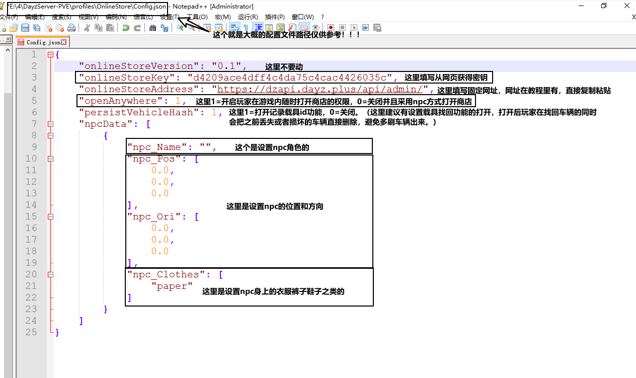
Task: Toggle show all characters pilcrow icon
Action: (247, 28)
